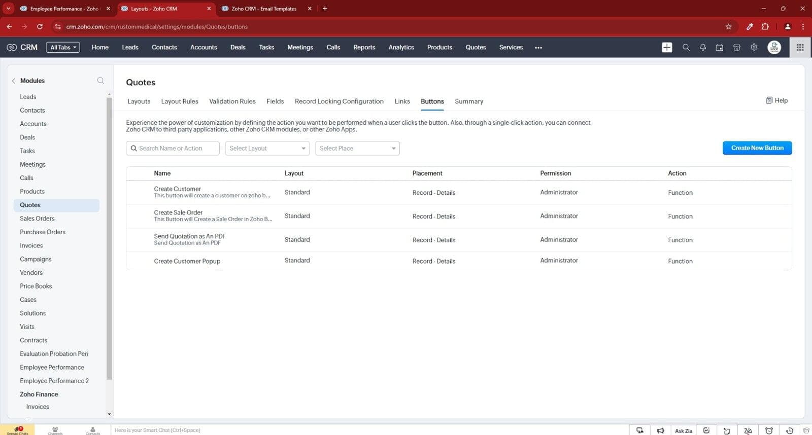The height and width of the screenshot is (435, 812).
Task: Click the Zoho CRM logo
Action: click(22, 47)
